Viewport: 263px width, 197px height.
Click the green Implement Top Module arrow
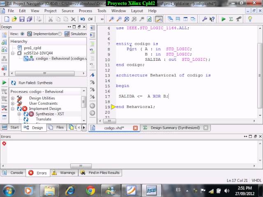point(224,19)
